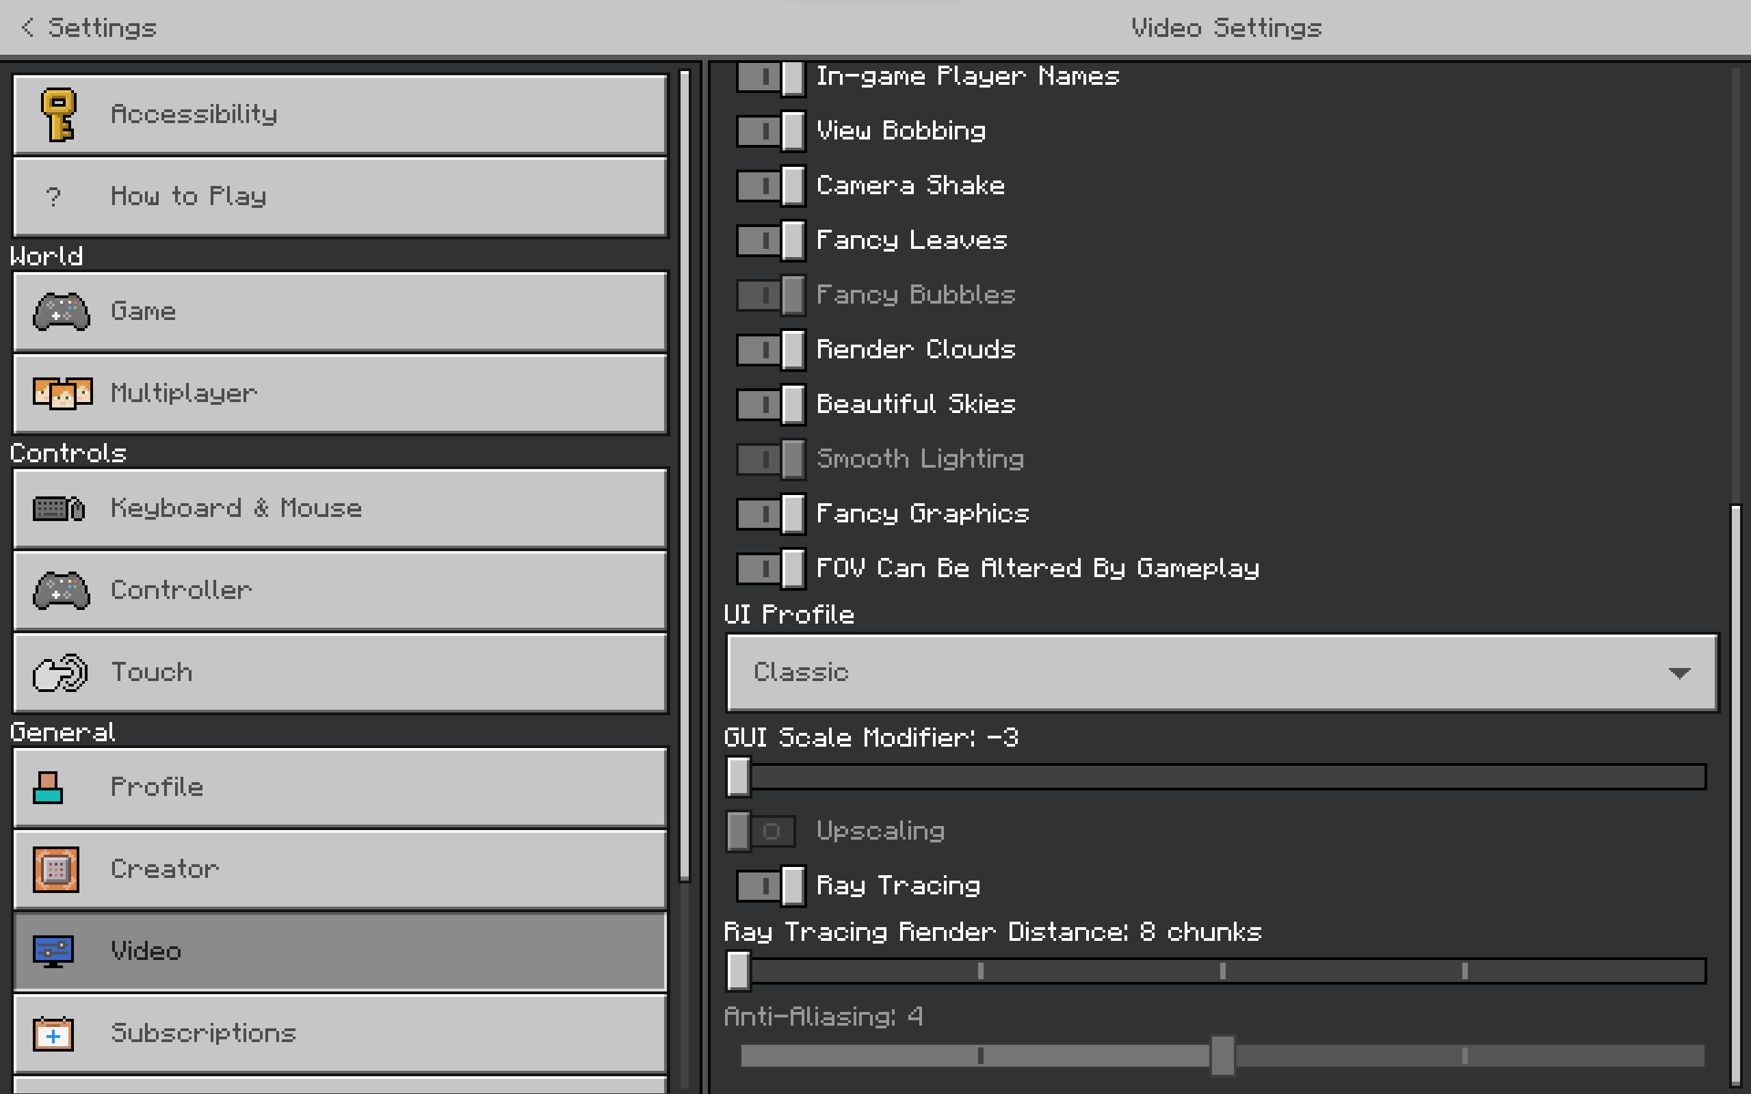
Task: Click the GUI Scale Modifier slider track
Action: click(x=1223, y=777)
